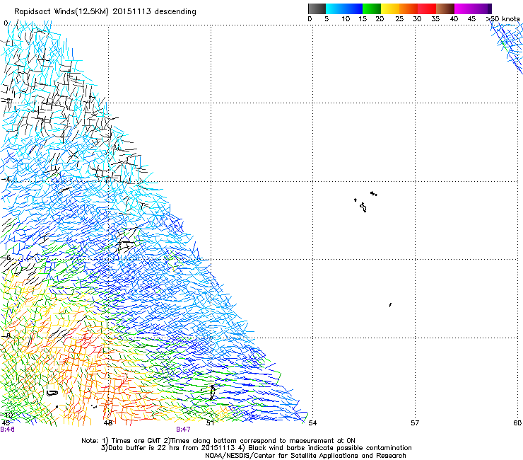Click the '25' label under the color bar

point(399,19)
